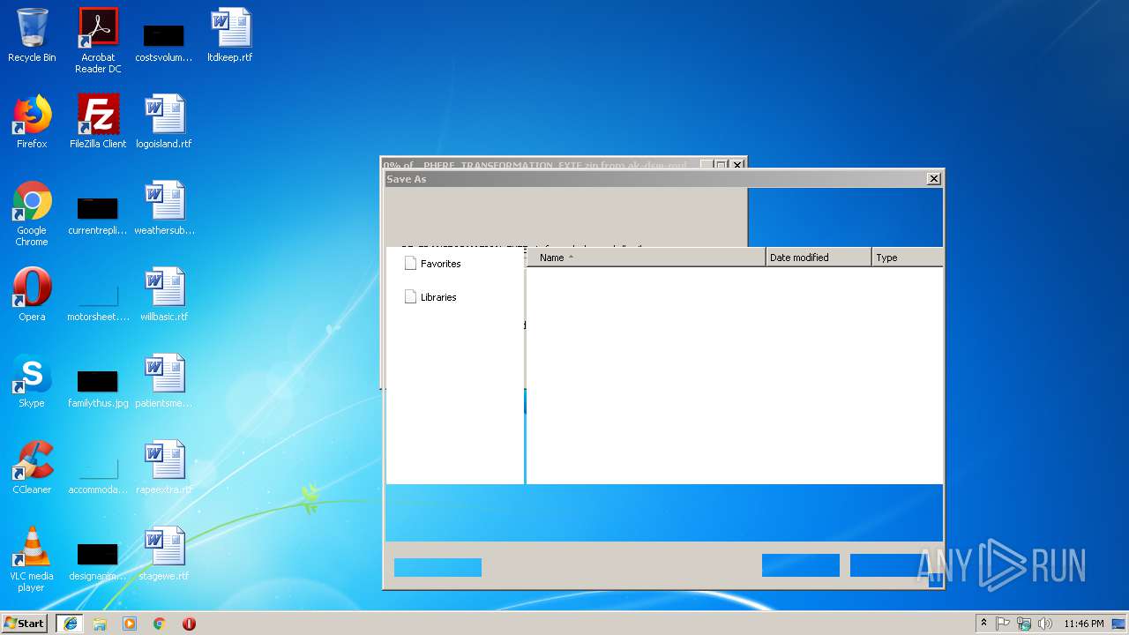Show hidden tray icons arrow
Image resolution: width=1129 pixels, height=635 pixels.
[983, 624]
